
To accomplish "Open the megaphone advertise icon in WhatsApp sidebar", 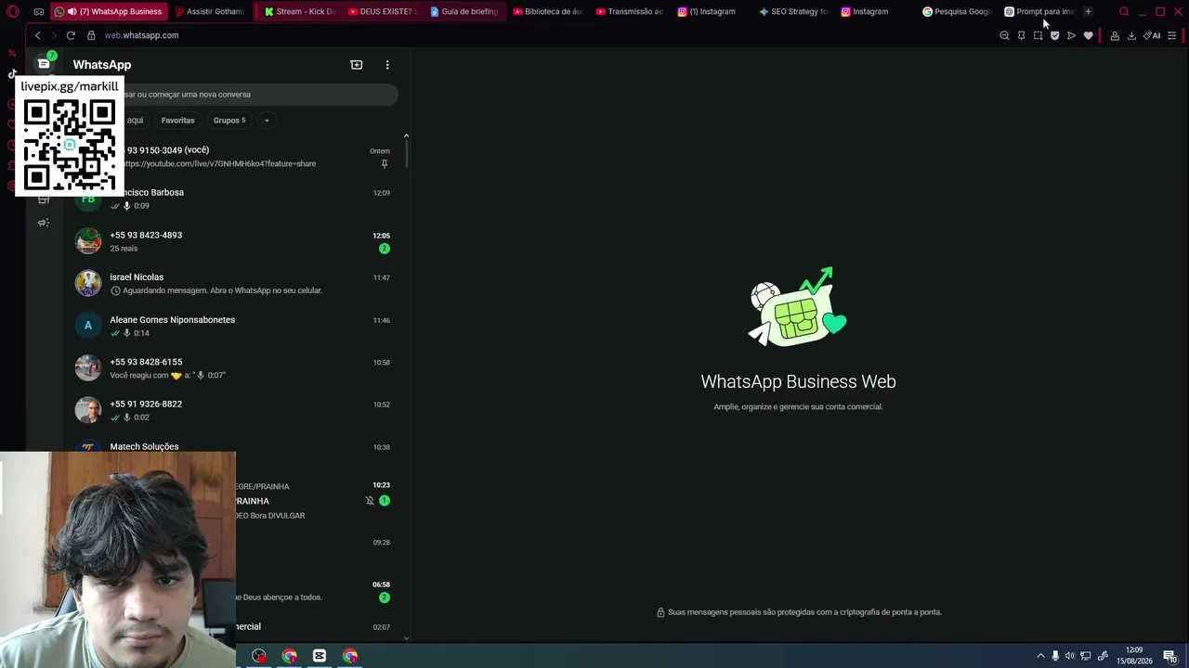I will pyautogui.click(x=44, y=223).
